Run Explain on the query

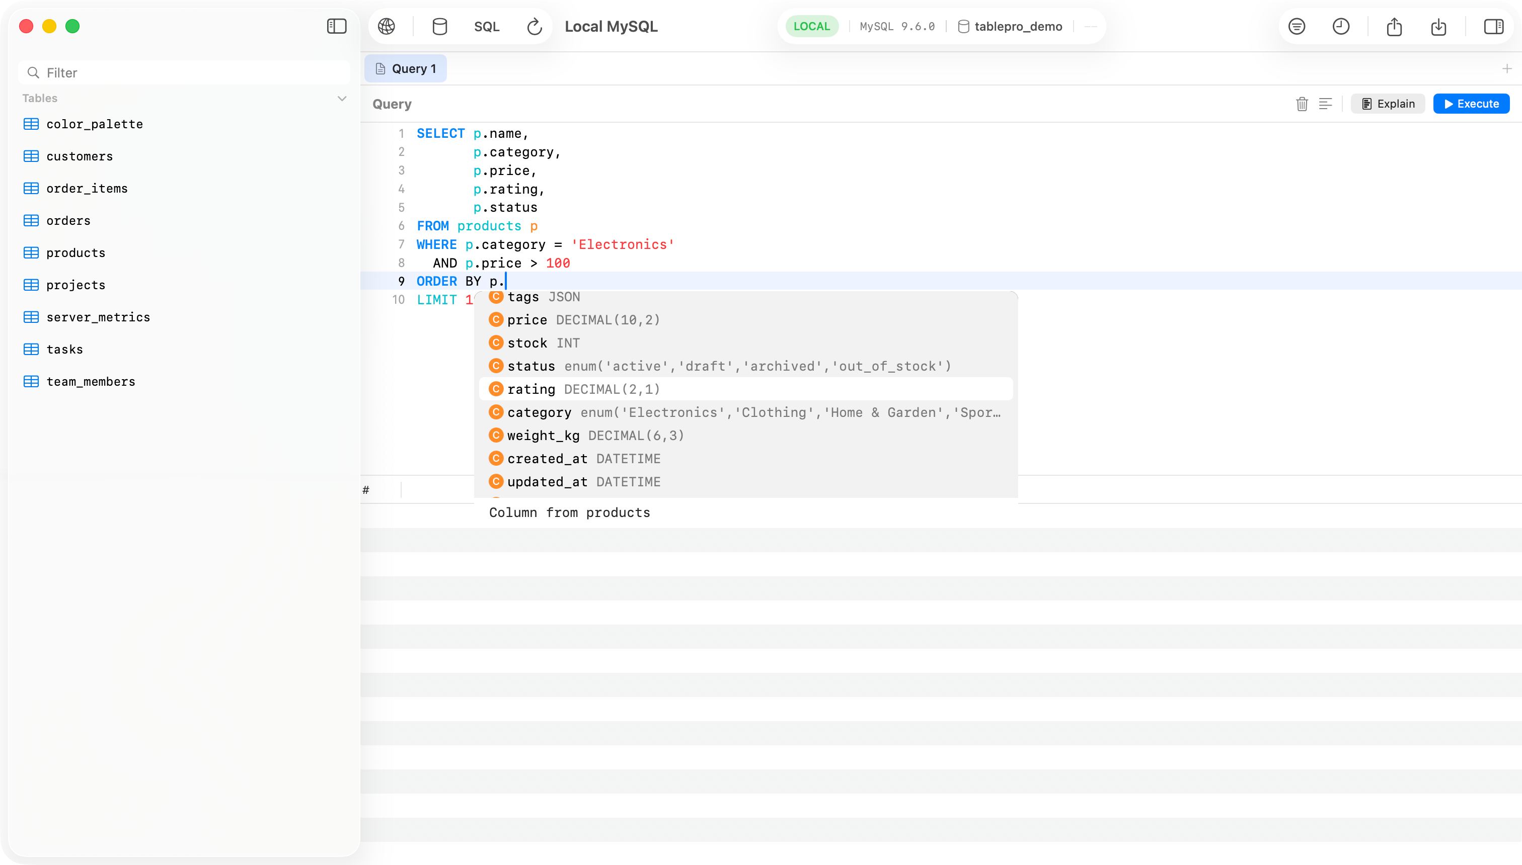[x=1388, y=103]
